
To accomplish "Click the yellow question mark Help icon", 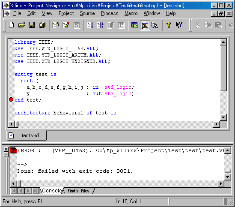I will [x=169, y=25].
